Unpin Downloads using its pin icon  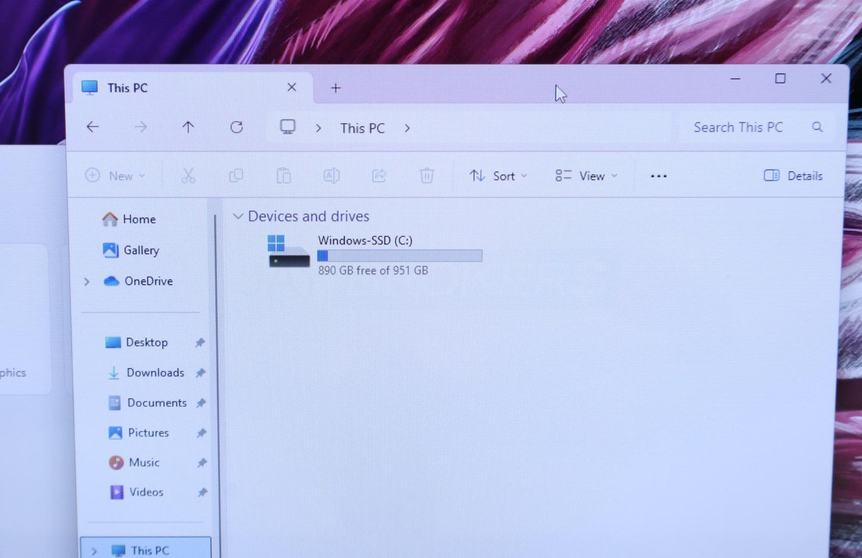click(x=200, y=373)
